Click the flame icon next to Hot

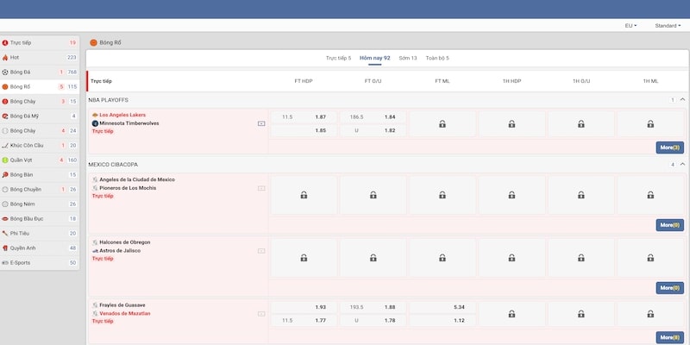(x=5, y=57)
